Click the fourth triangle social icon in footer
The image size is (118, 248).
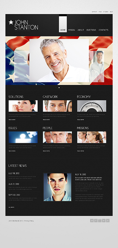(x=104, y=220)
